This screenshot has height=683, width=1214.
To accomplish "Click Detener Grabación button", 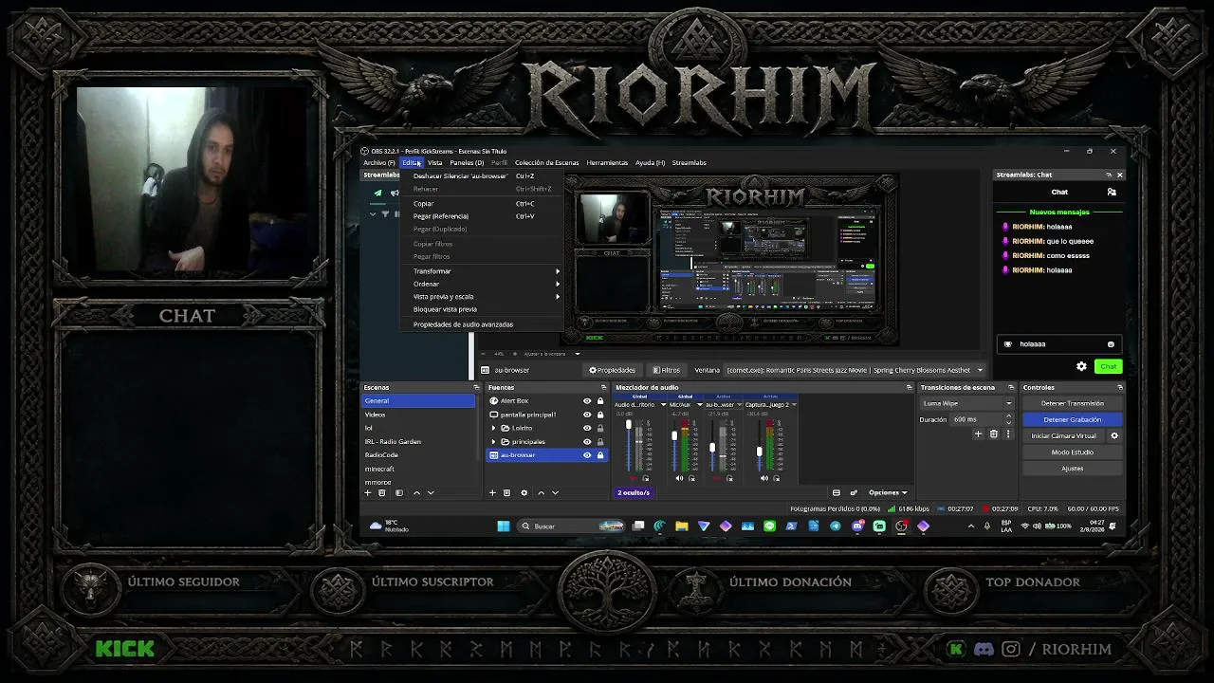I will (1073, 419).
